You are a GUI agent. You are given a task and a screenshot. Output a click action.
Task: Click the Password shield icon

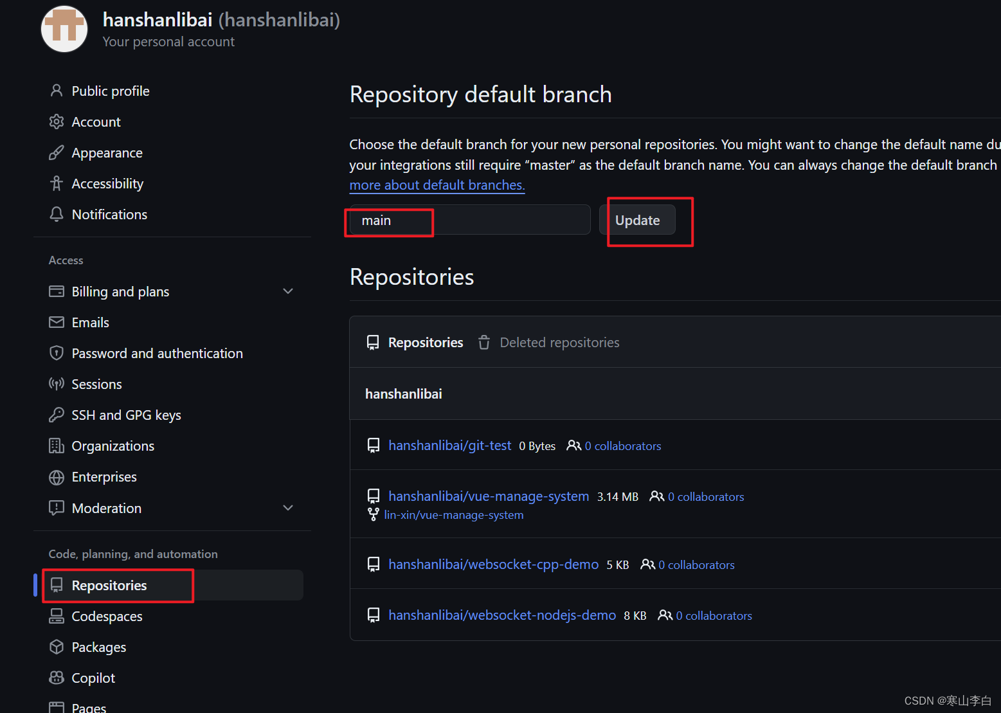point(57,353)
